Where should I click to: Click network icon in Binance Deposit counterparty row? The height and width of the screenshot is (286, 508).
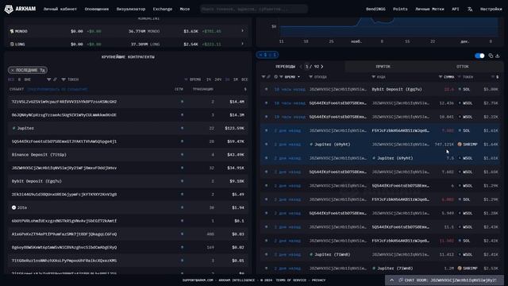(x=182, y=155)
